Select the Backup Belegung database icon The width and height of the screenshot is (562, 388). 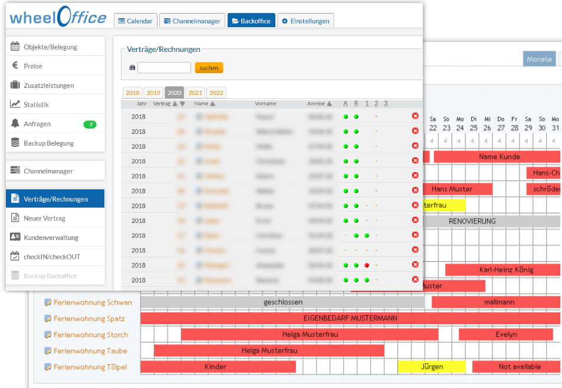15,143
